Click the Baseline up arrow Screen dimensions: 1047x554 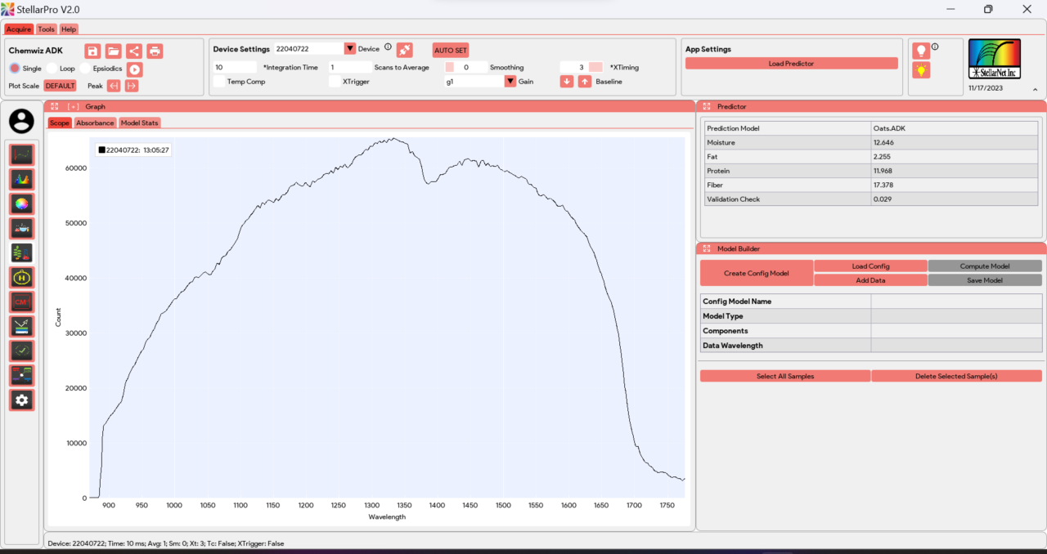[x=584, y=82]
